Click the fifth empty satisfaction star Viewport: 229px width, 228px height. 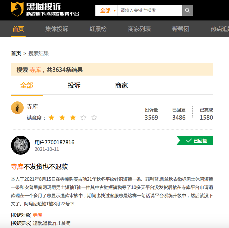tap(94, 117)
